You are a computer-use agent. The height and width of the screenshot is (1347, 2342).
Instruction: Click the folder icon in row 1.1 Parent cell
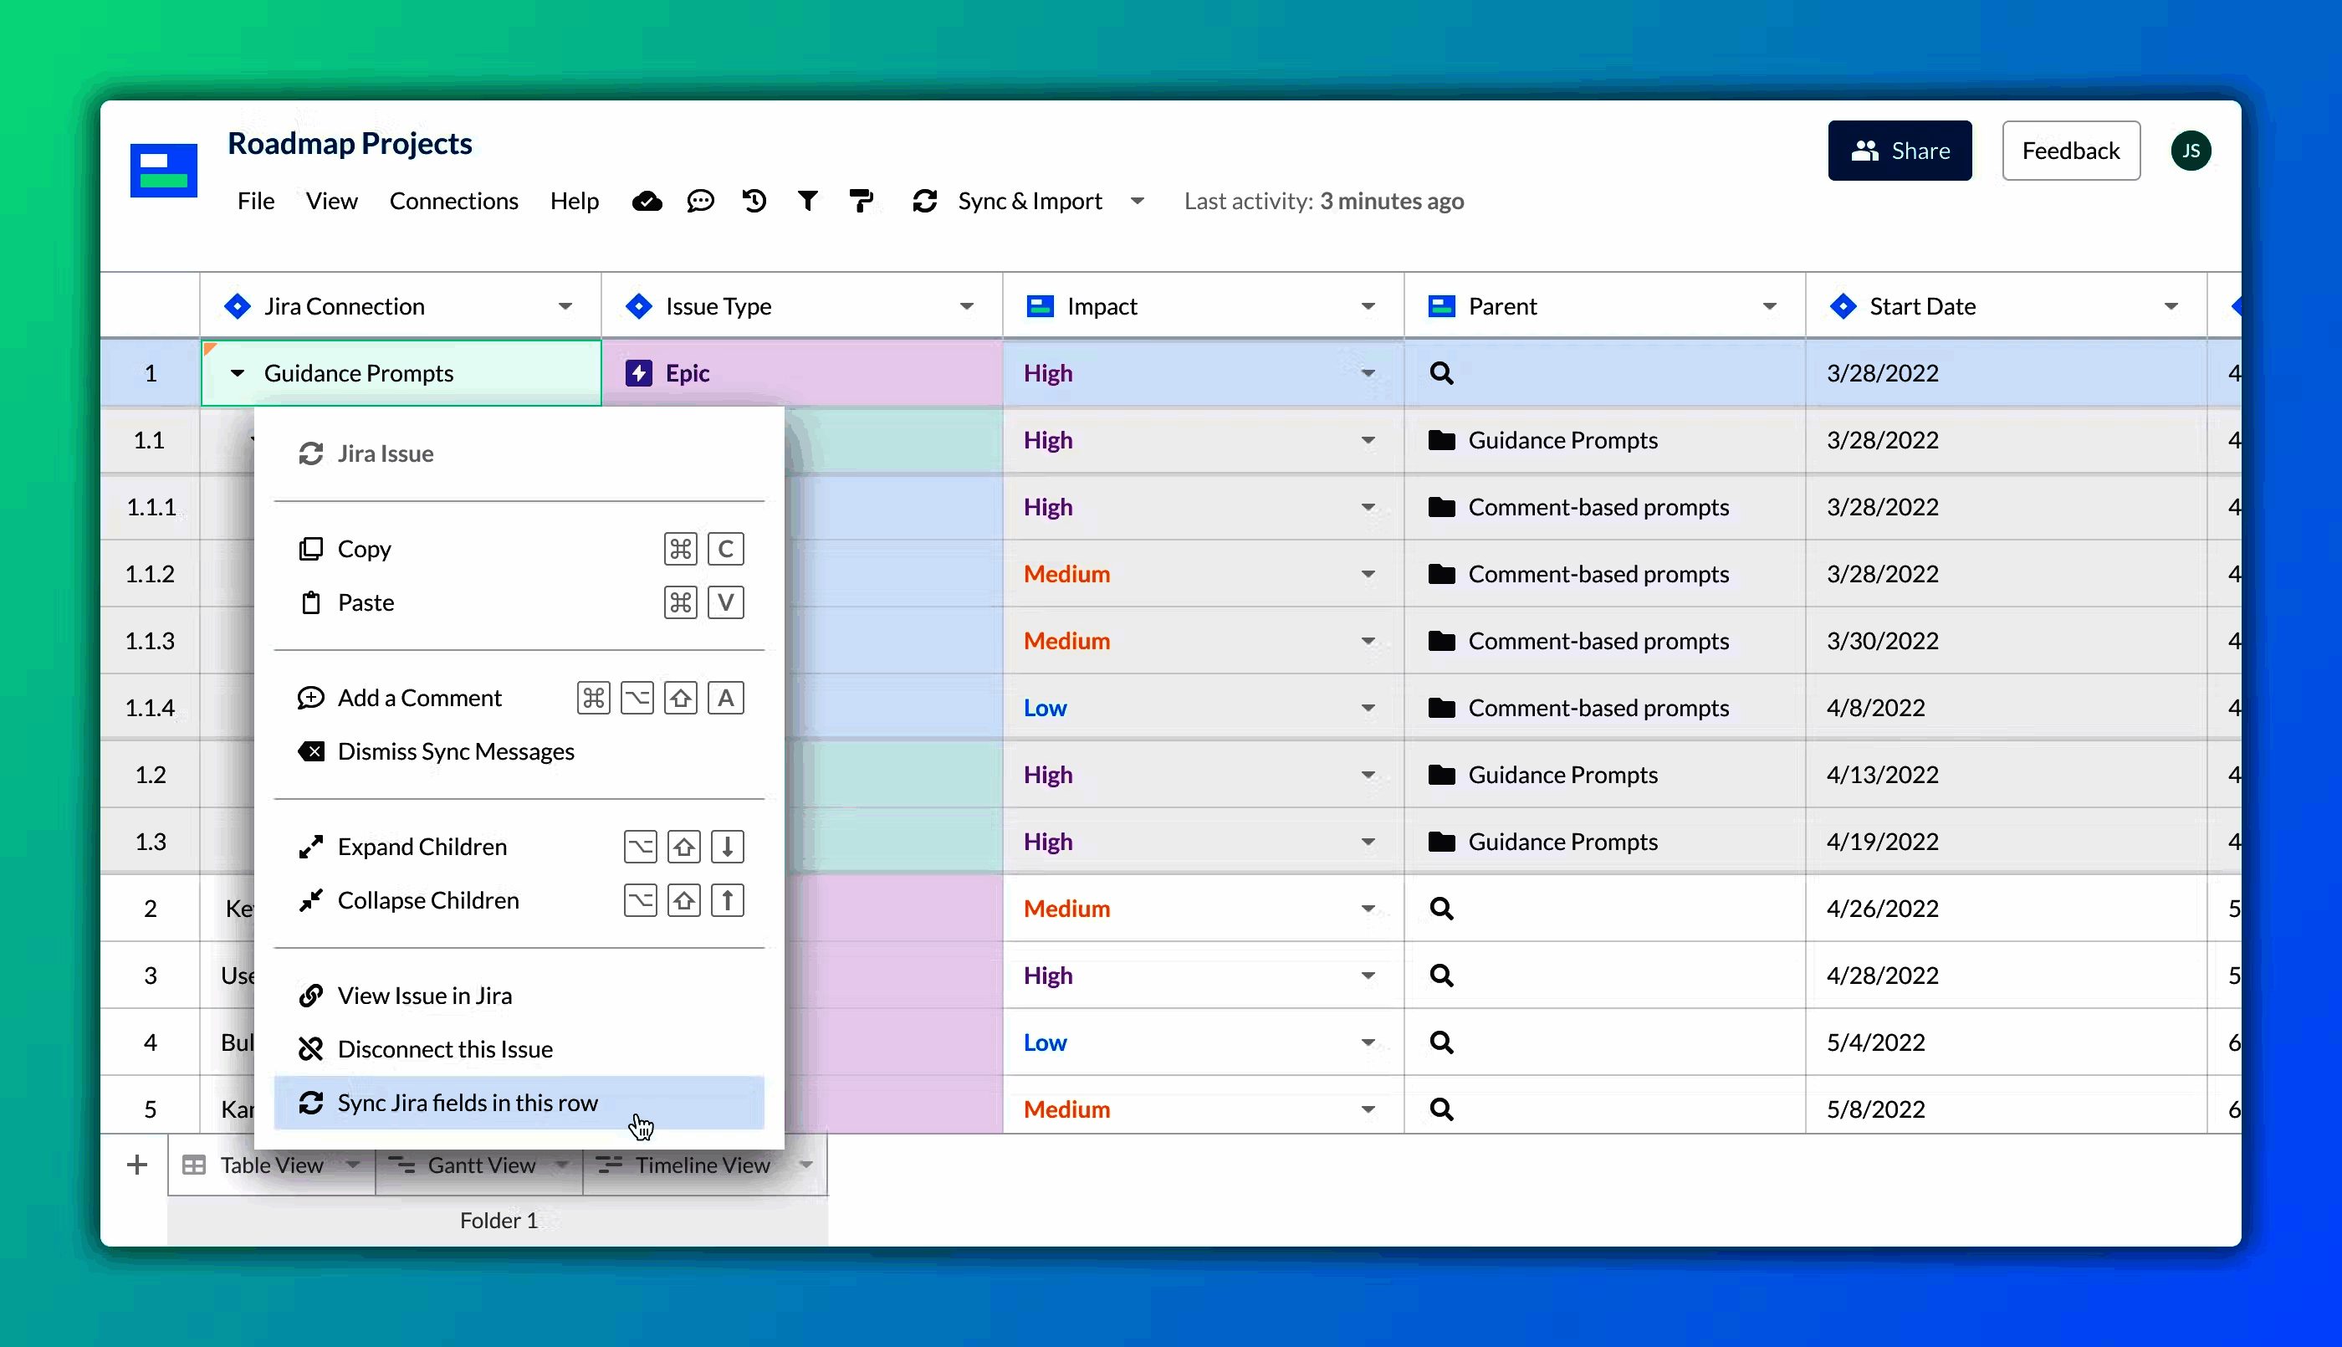pos(1441,440)
